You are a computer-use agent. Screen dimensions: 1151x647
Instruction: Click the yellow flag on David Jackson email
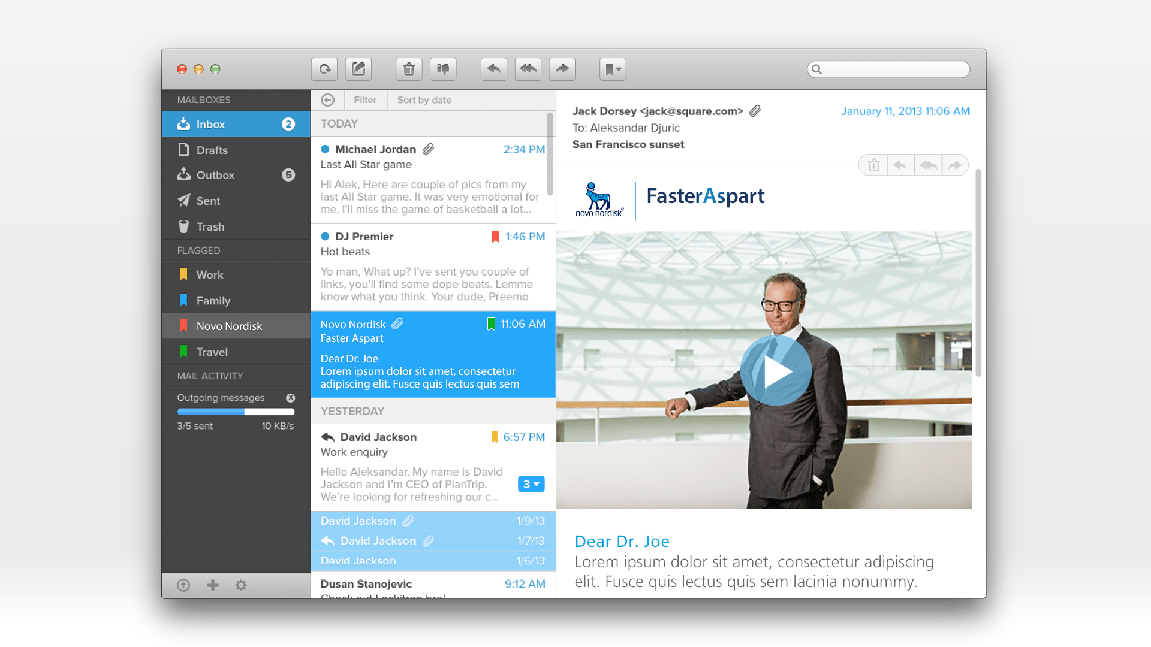point(495,437)
